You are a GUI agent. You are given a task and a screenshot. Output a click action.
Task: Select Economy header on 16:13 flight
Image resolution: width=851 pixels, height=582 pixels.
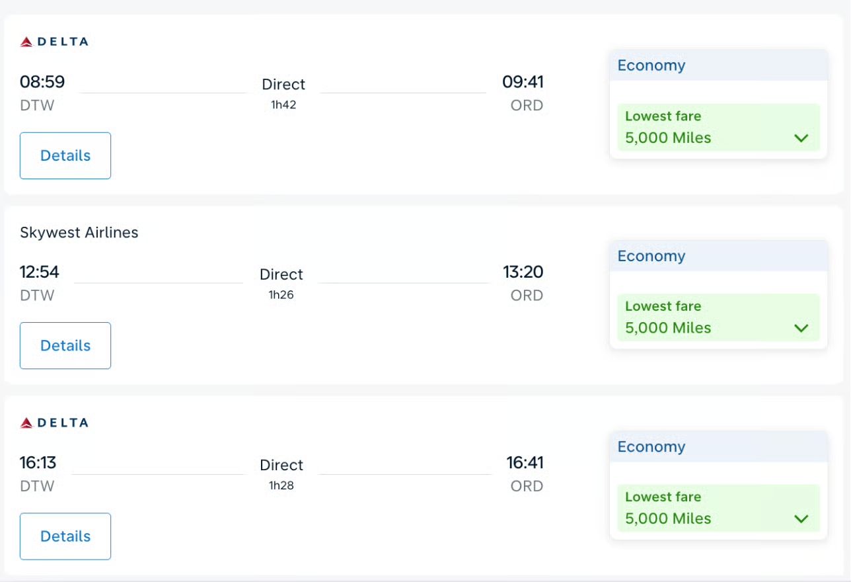(x=651, y=446)
